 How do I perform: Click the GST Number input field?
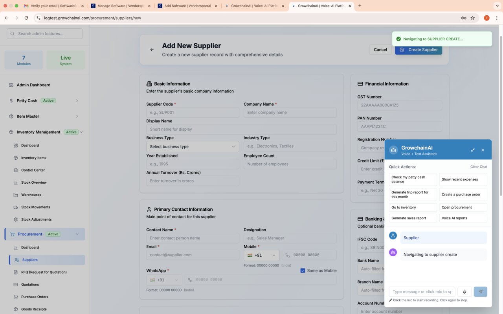pyautogui.click(x=400, y=105)
